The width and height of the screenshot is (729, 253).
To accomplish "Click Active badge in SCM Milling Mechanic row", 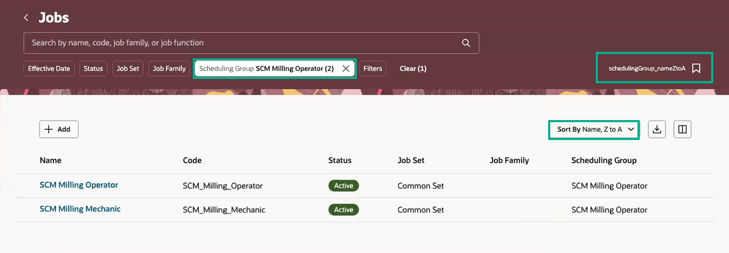I will pyautogui.click(x=343, y=209).
